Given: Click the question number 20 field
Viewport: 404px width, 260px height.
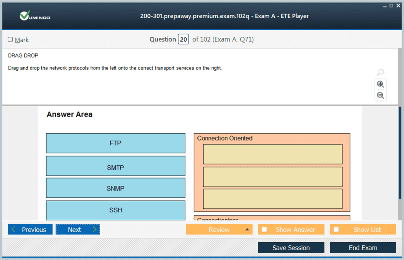Looking at the screenshot, I should 183,39.
